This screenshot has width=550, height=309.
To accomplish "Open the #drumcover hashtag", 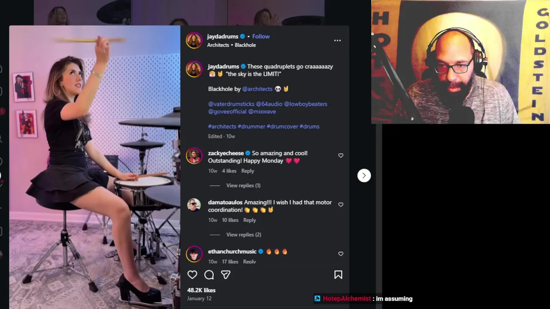I will tap(282, 127).
